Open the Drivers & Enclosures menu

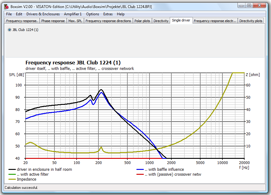(43, 14)
